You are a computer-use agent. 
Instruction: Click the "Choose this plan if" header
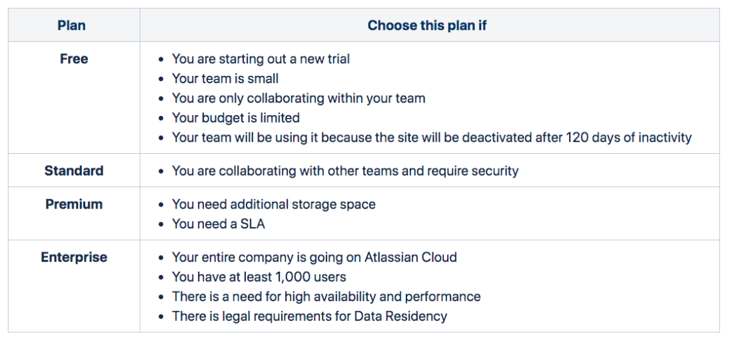tap(428, 26)
